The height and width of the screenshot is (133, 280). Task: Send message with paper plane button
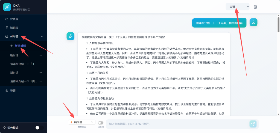click(x=253, y=124)
